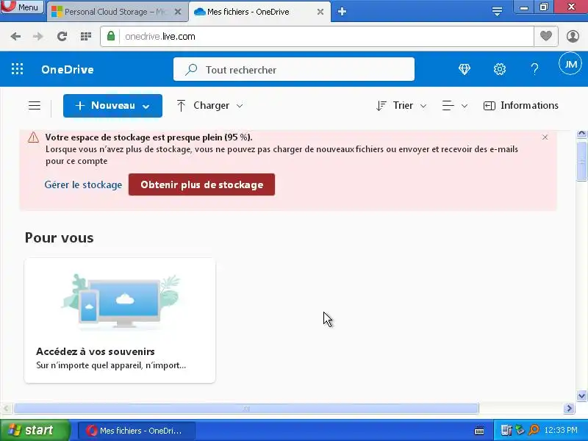588x441 pixels.
Task: Expand the Charger upload menu
Action: (x=210, y=106)
